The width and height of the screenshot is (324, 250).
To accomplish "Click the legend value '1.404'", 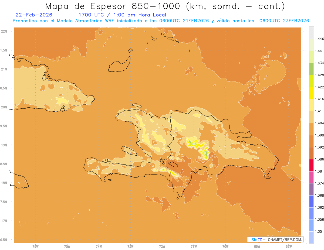I will tap(319, 123).
